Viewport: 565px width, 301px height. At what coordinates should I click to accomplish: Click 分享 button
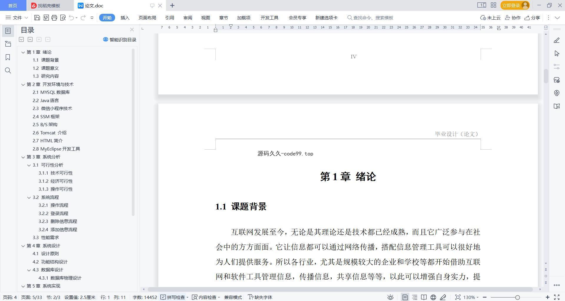tap(532, 18)
